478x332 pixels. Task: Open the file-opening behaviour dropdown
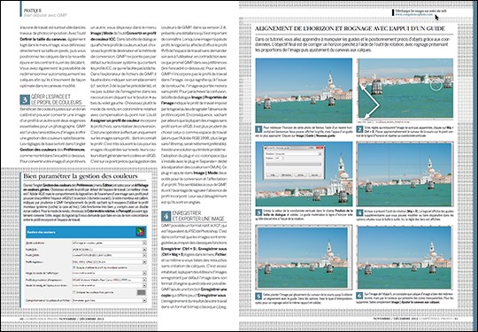pos(109,300)
